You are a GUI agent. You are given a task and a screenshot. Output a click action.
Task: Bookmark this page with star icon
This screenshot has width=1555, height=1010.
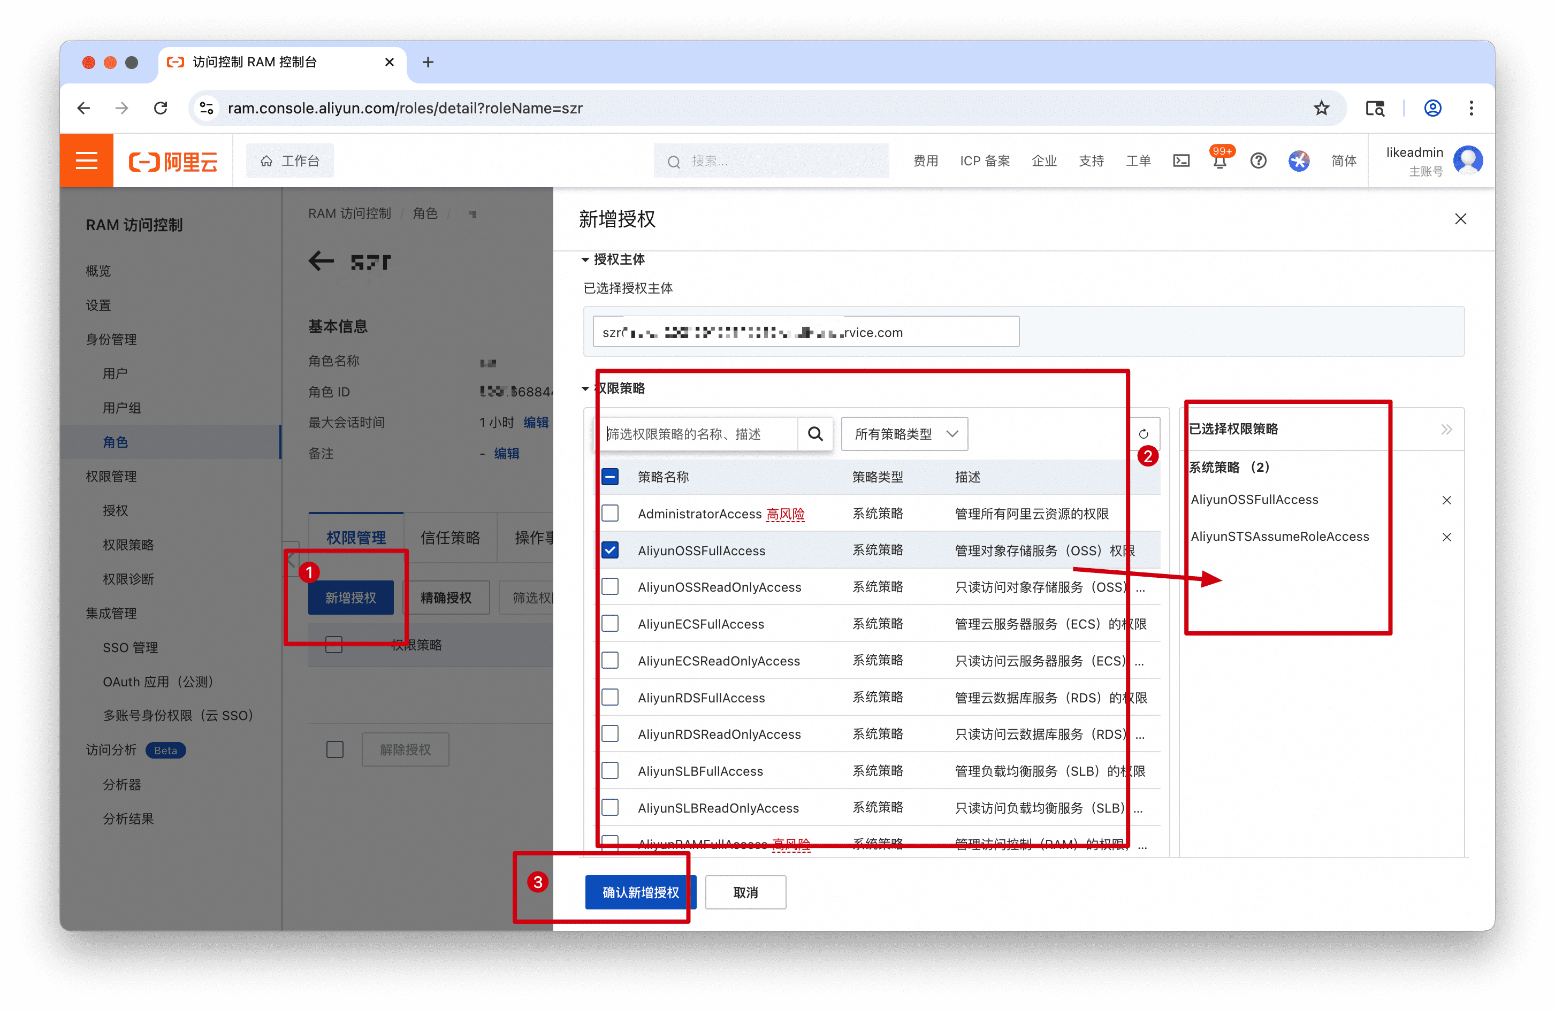pos(1321,108)
